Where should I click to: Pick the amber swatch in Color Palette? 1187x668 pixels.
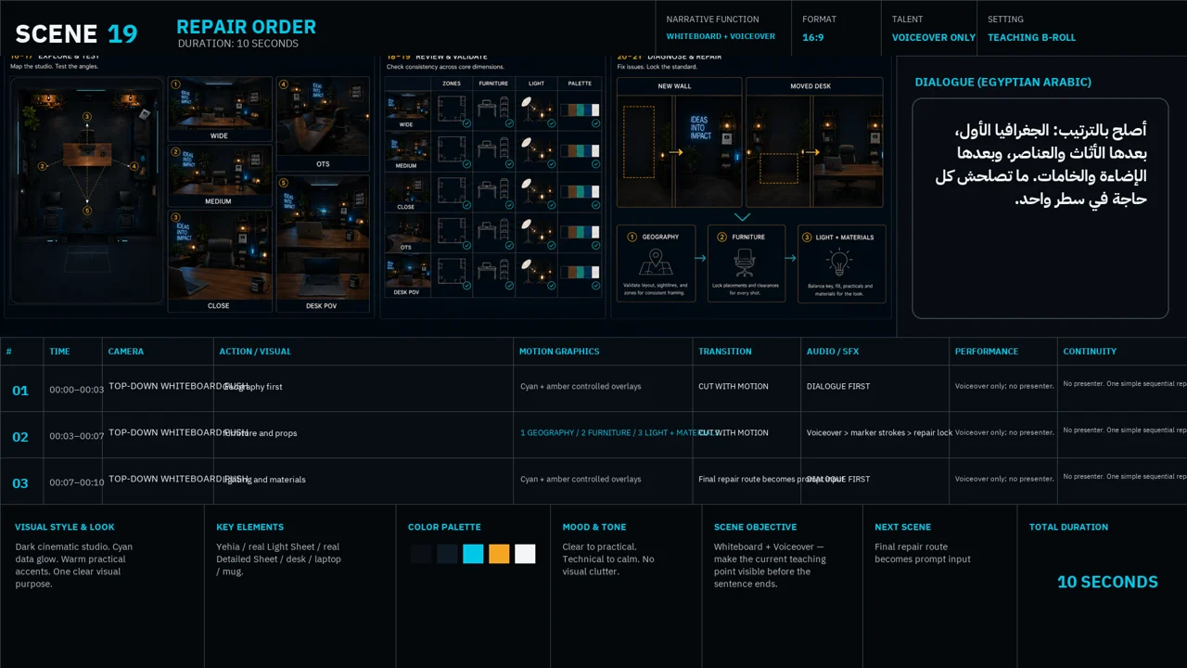[499, 554]
